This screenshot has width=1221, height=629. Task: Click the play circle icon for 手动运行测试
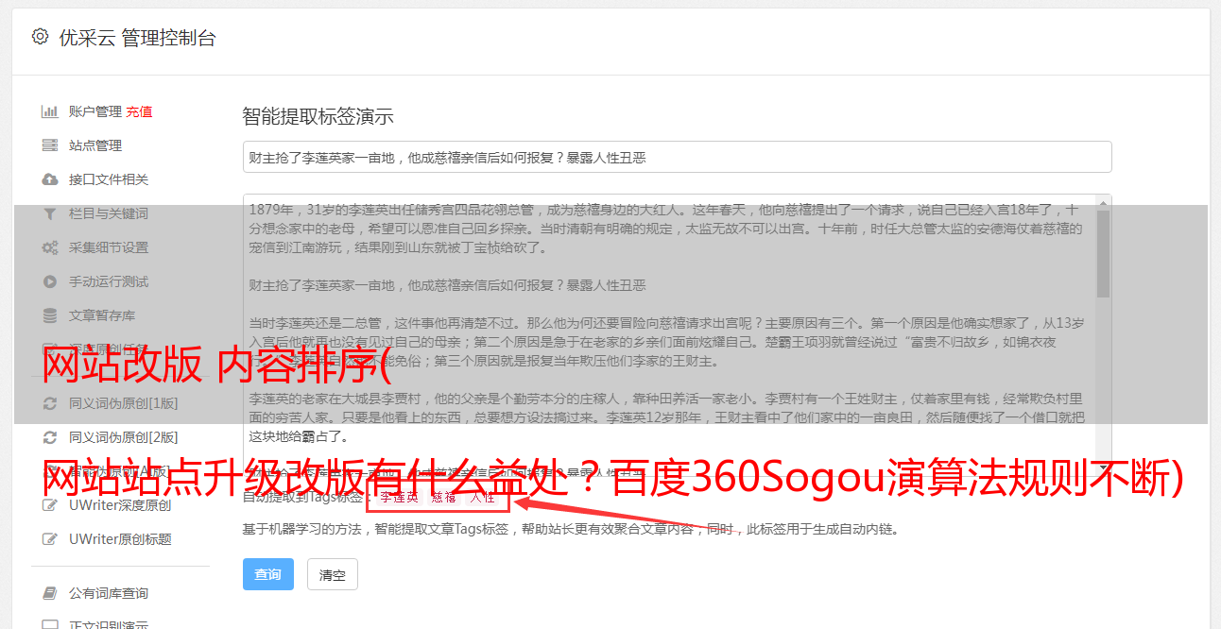click(50, 281)
